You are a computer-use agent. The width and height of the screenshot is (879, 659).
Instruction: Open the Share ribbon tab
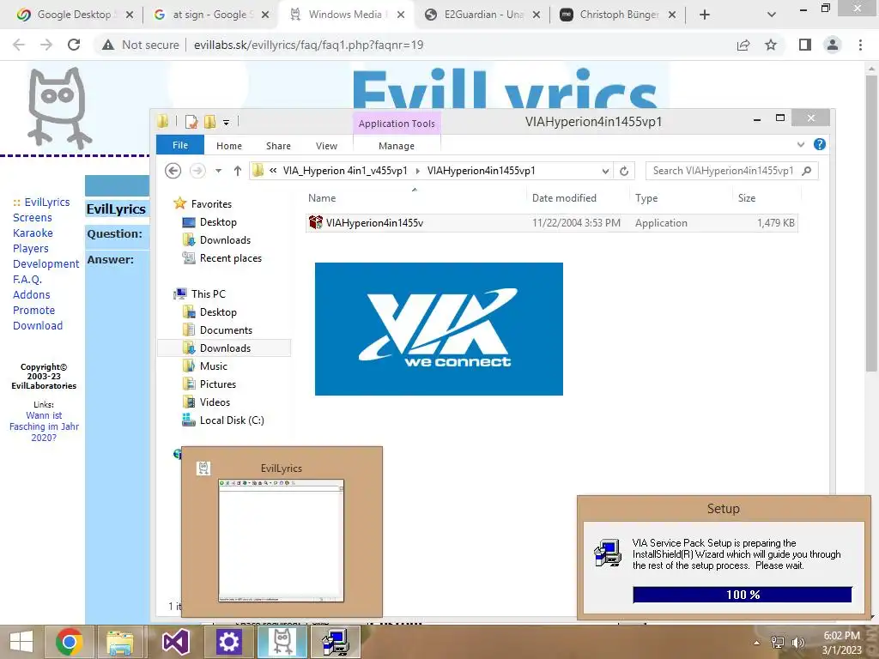pos(278,146)
